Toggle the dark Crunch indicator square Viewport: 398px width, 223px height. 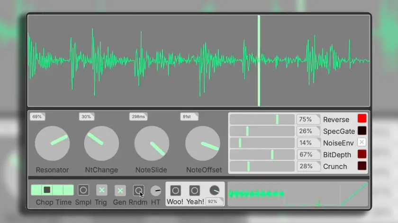[x=362, y=166]
